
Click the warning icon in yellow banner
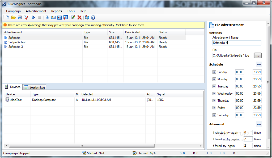pos(5,25)
